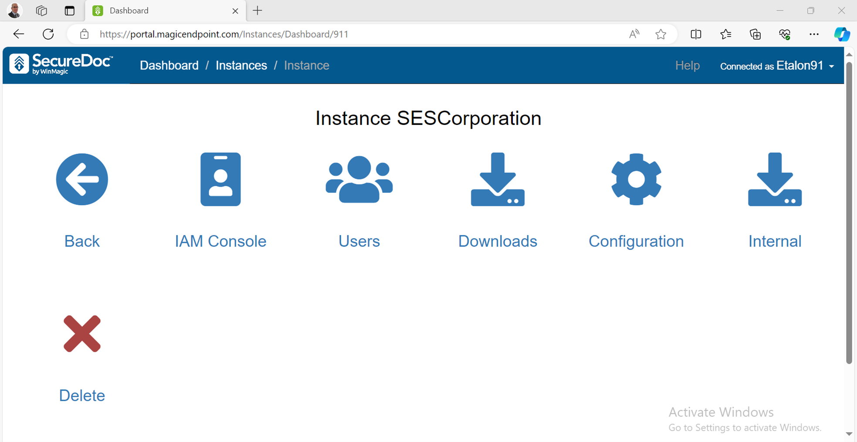Click the red Delete X icon
The width and height of the screenshot is (857, 442).
(x=82, y=334)
